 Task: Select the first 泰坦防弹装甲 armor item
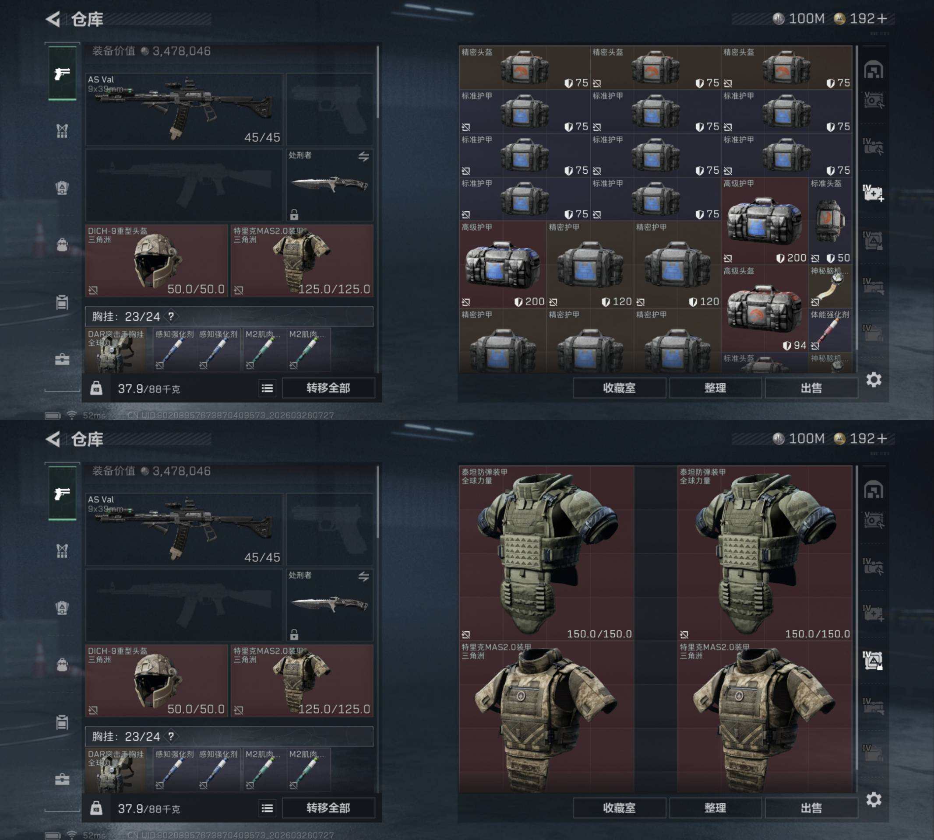tap(546, 553)
